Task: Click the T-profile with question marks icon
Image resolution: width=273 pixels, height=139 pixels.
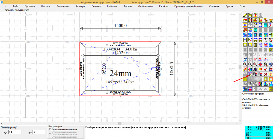Action: (x=271, y=20)
